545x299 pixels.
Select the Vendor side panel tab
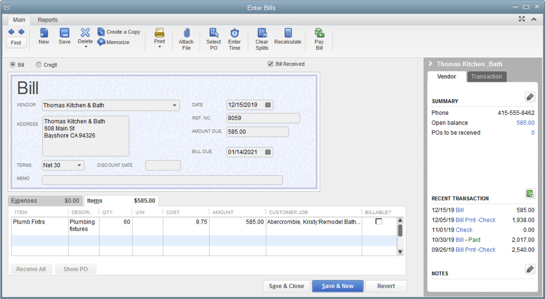[x=447, y=77]
